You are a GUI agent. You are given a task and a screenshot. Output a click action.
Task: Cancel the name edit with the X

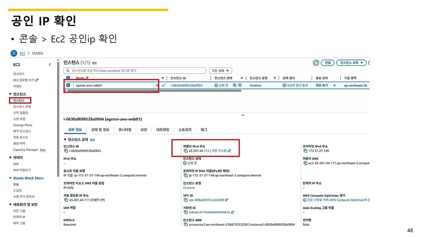(157, 85)
